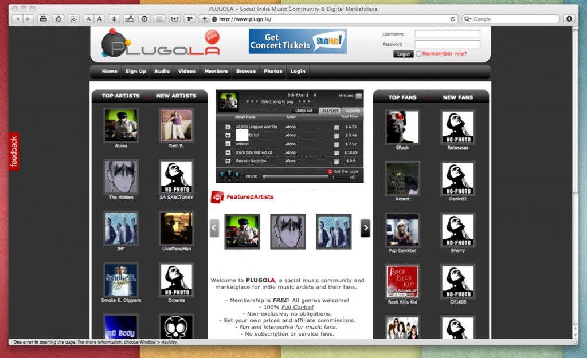Image resolution: width=587 pixels, height=358 pixels.
Task: Switch to the PLAYLIST tab in player
Action: pyautogui.click(x=330, y=111)
